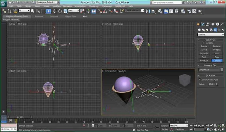Open the Animation menu
Viewport: 226px width, 132px height.
[67, 6]
